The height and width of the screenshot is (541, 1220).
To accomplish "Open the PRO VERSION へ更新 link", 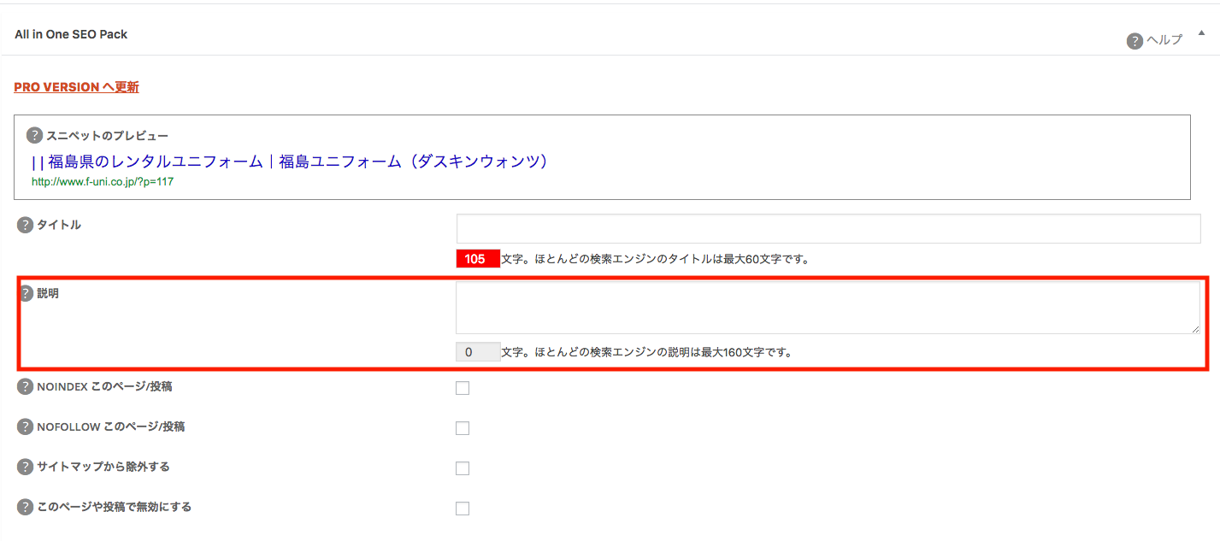I will tap(76, 87).
